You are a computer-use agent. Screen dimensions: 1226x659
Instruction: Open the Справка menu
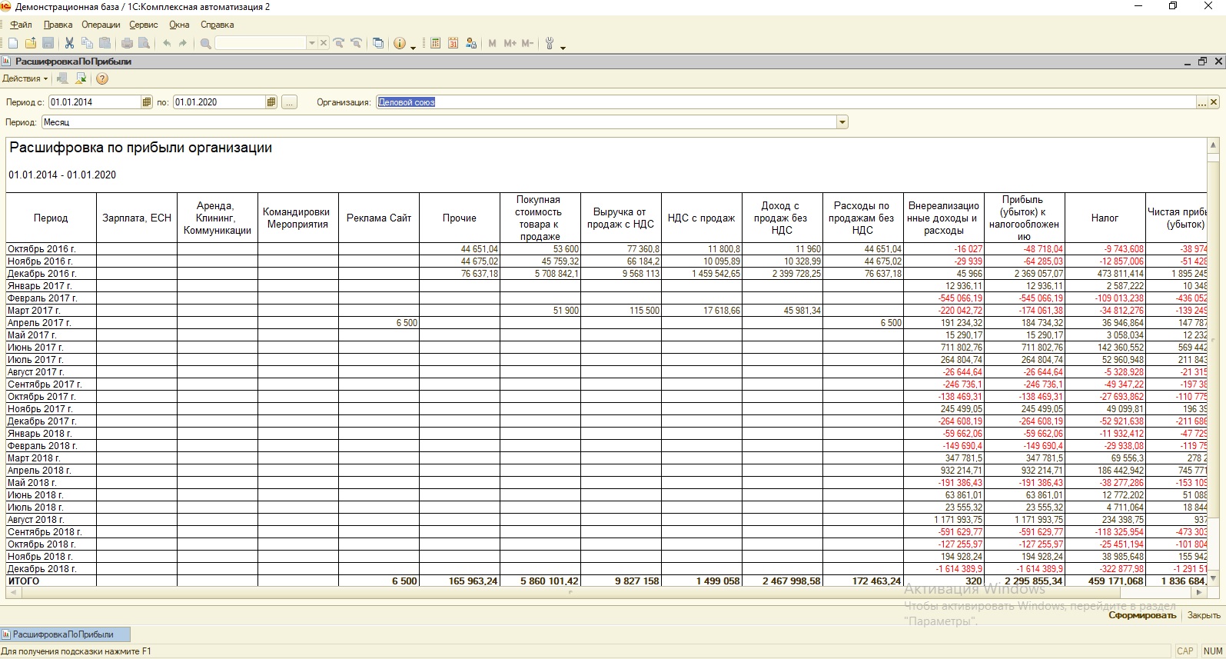click(217, 25)
